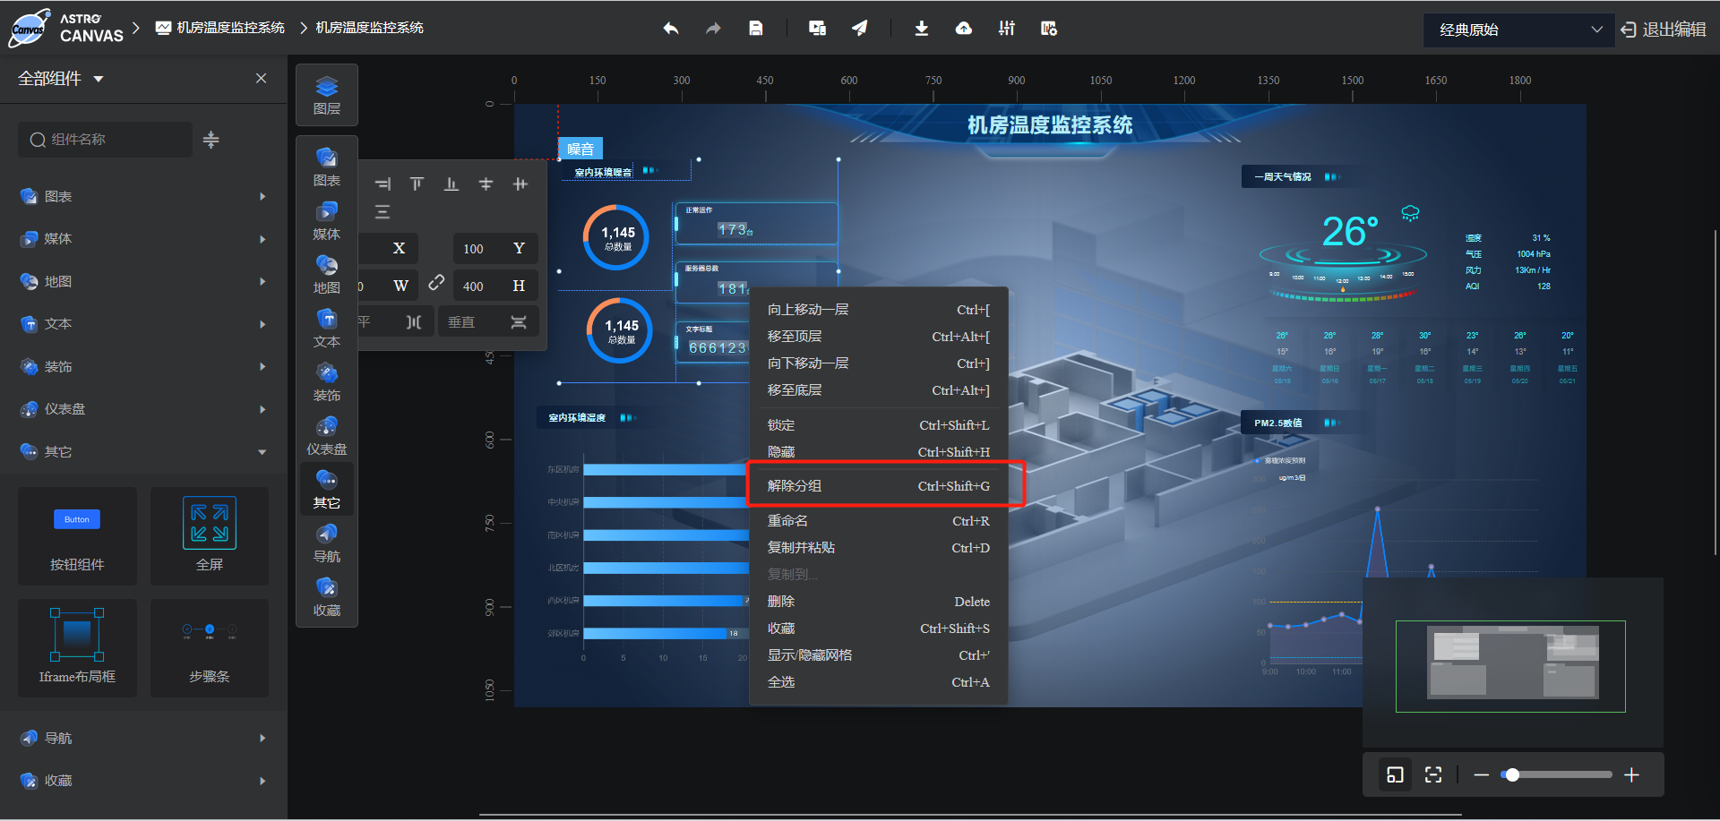Screen dimensions: 1720x821
Task: Adjust the canvas zoom slider
Action: click(1557, 774)
